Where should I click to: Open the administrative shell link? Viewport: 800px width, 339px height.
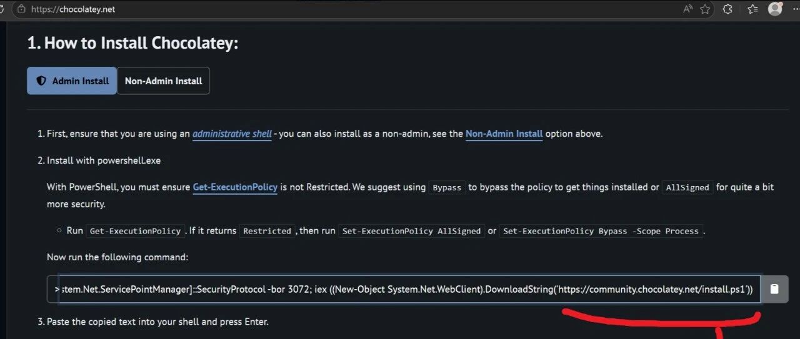pyautogui.click(x=232, y=134)
